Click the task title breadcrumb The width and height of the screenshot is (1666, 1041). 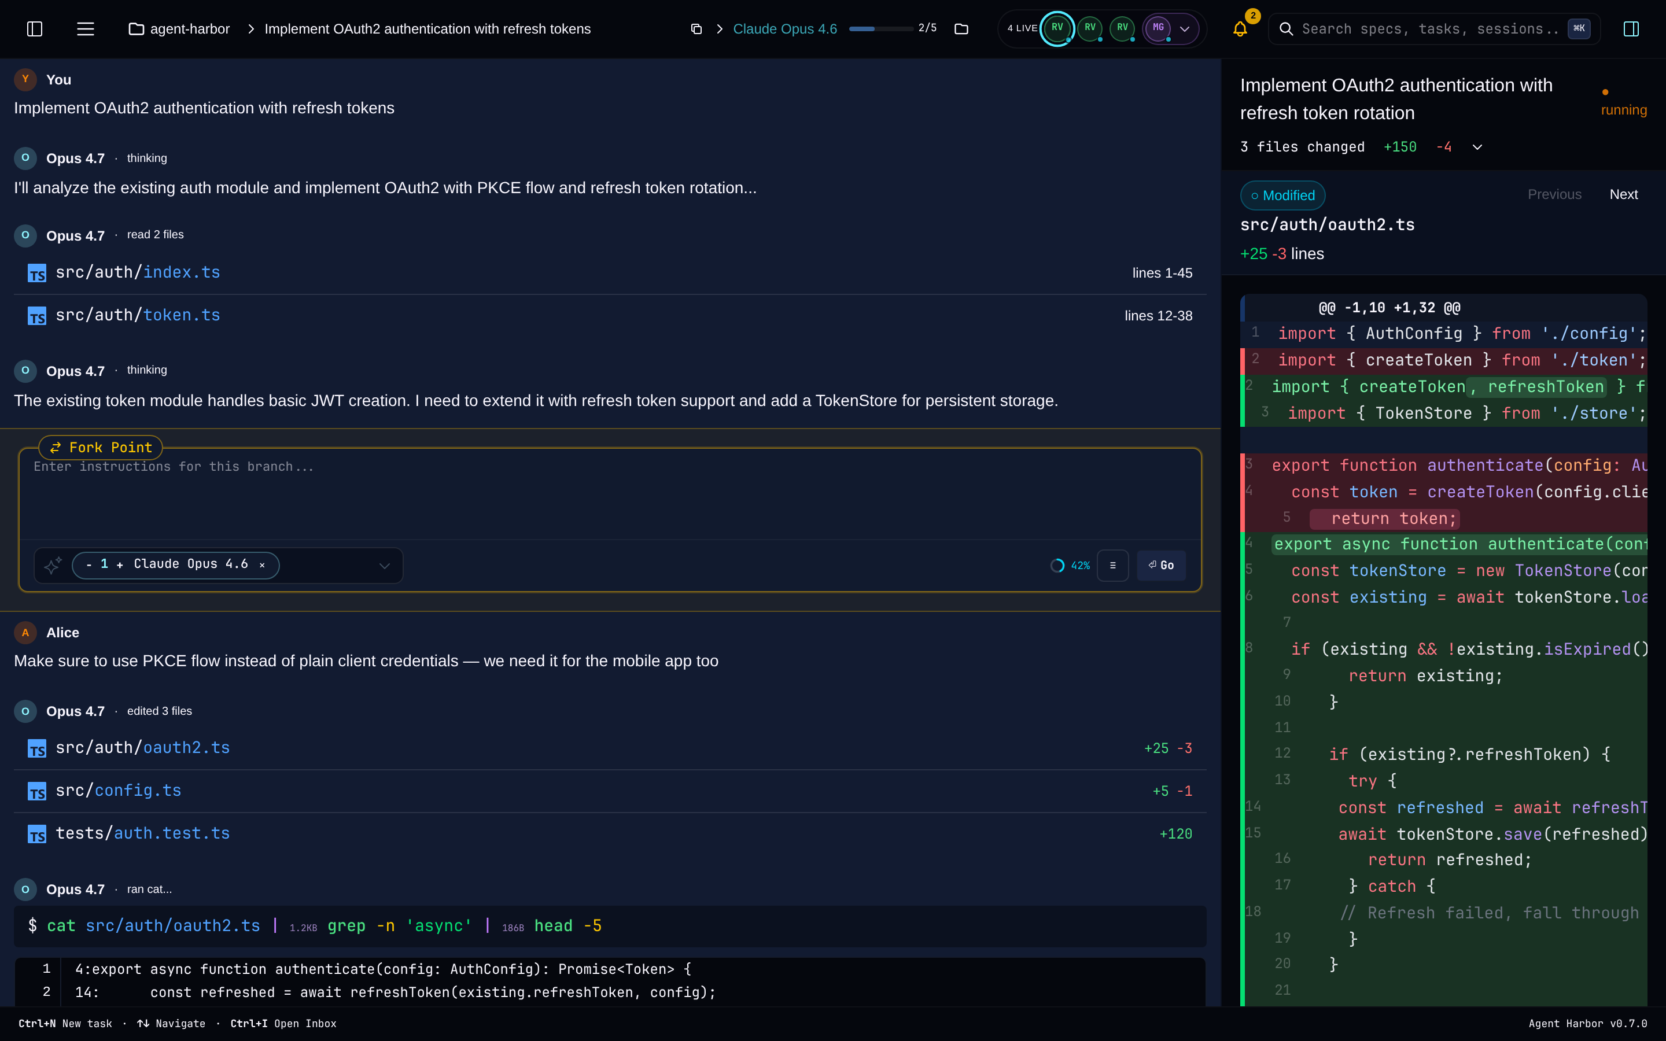point(427,29)
